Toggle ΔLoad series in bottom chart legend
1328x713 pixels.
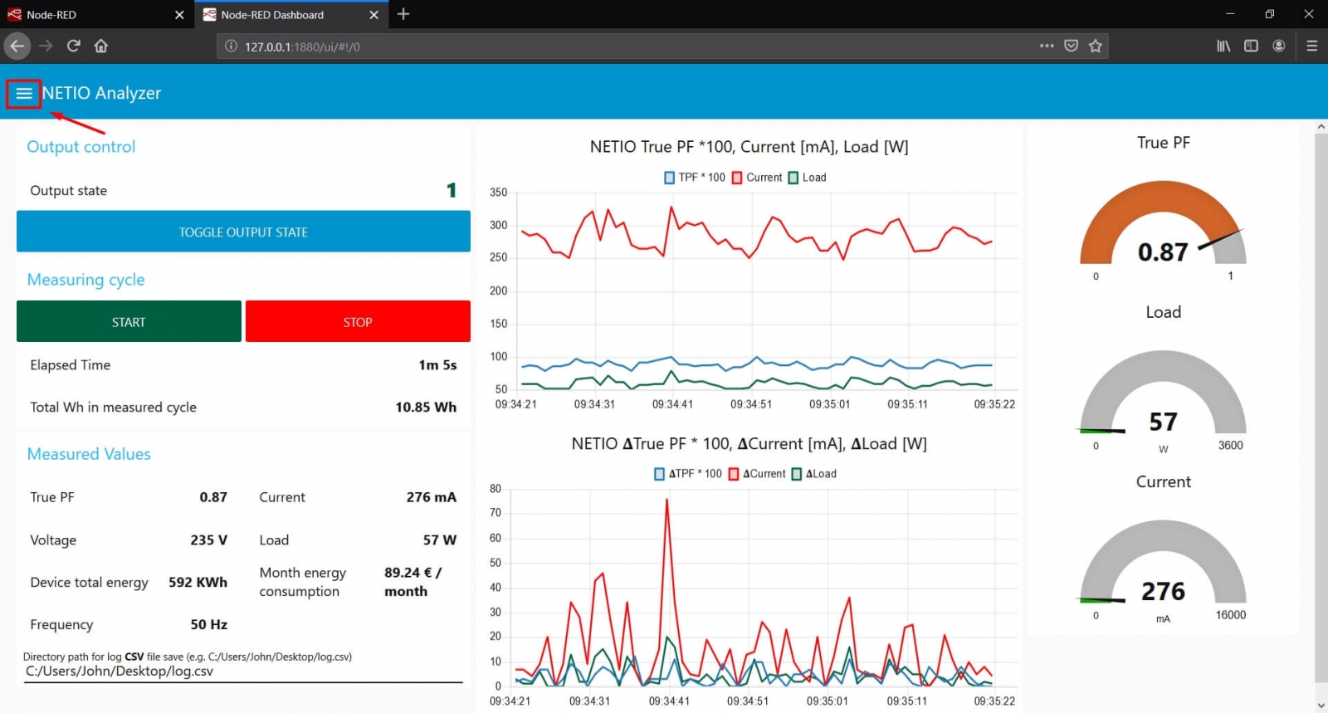[x=814, y=474]
